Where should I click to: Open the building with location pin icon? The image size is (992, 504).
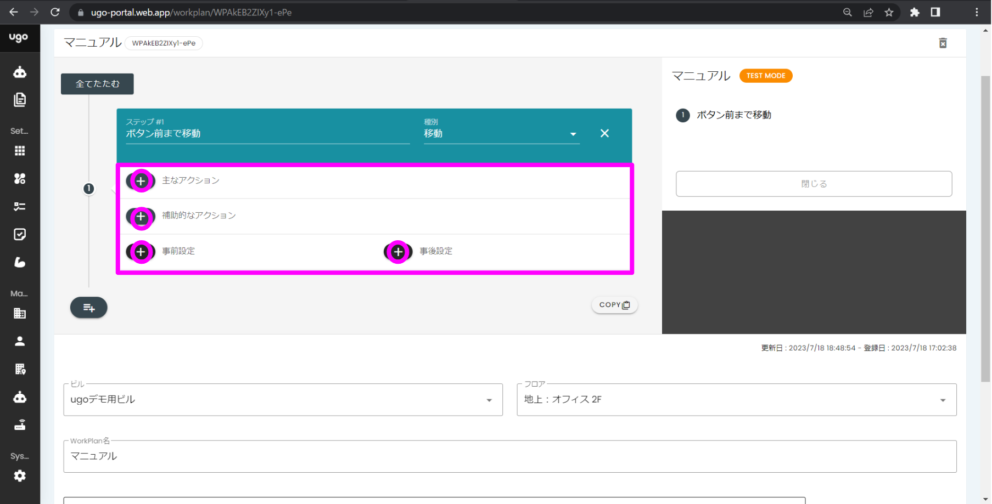click(20, 369)
